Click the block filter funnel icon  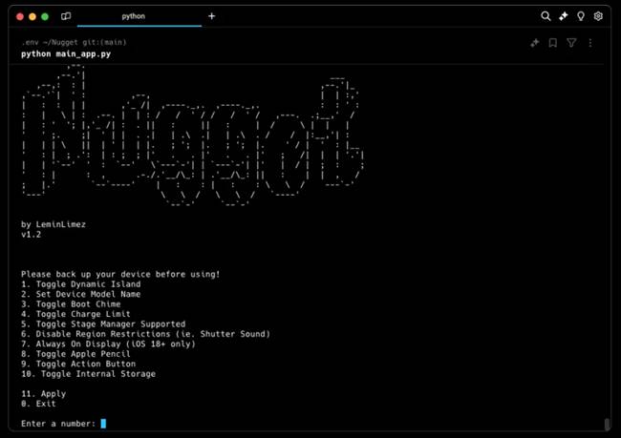pyautogui.click(x=571, y=43)
